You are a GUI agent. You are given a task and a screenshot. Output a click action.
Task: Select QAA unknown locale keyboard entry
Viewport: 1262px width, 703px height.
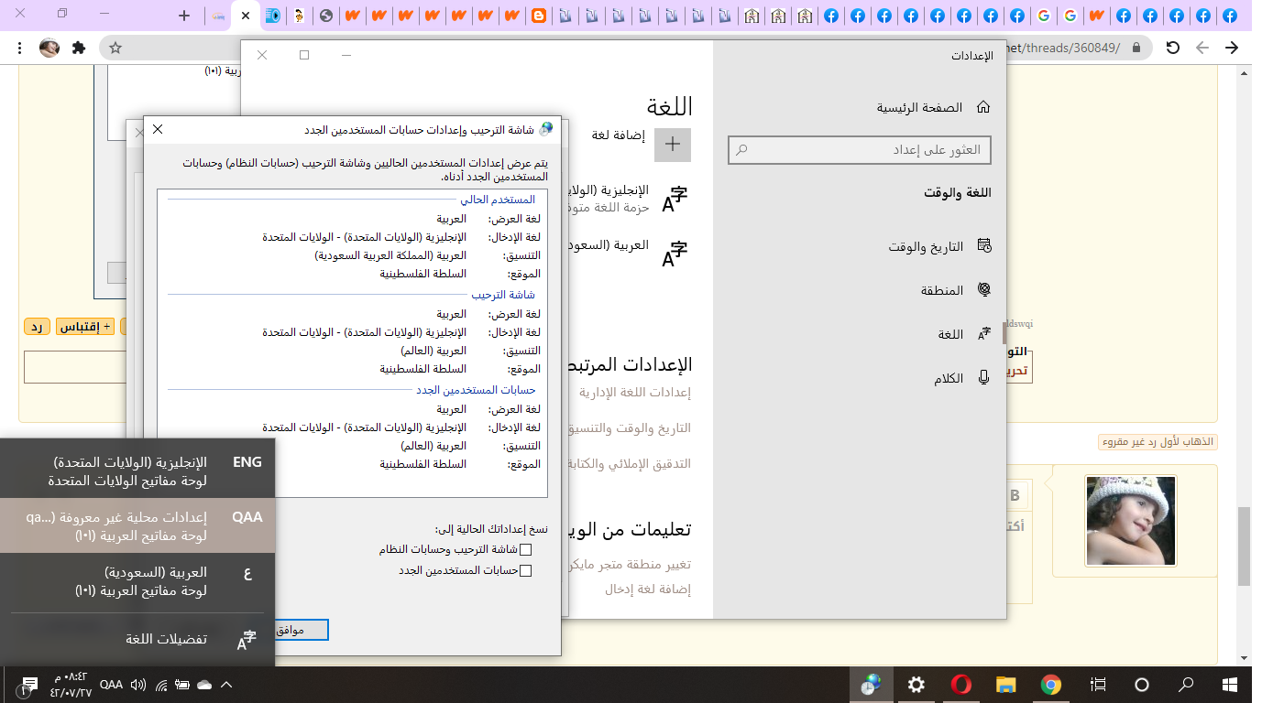(x=137, y=525)
